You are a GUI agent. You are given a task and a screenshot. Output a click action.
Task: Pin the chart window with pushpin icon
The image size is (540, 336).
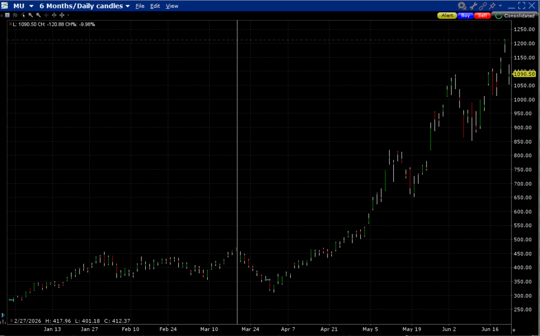[492, 6]
